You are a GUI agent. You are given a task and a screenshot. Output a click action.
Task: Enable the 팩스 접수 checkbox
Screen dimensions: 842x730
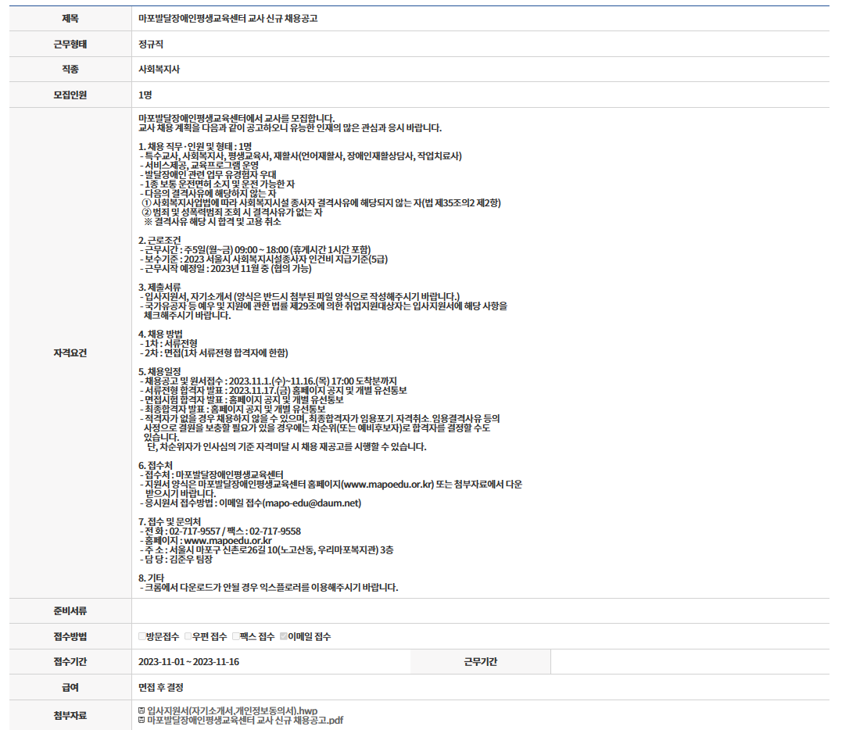(x=235, y=637)
